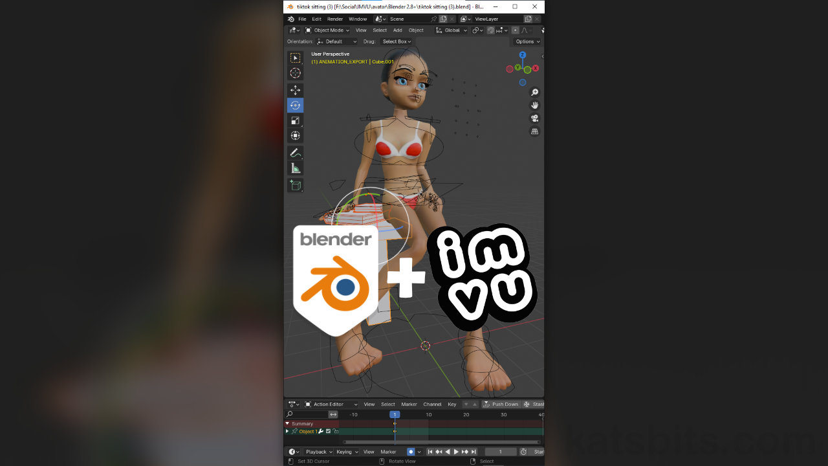828x466 pixels.
Task: Select the 3D Cursor tool
Action: (x=295, y=73)
